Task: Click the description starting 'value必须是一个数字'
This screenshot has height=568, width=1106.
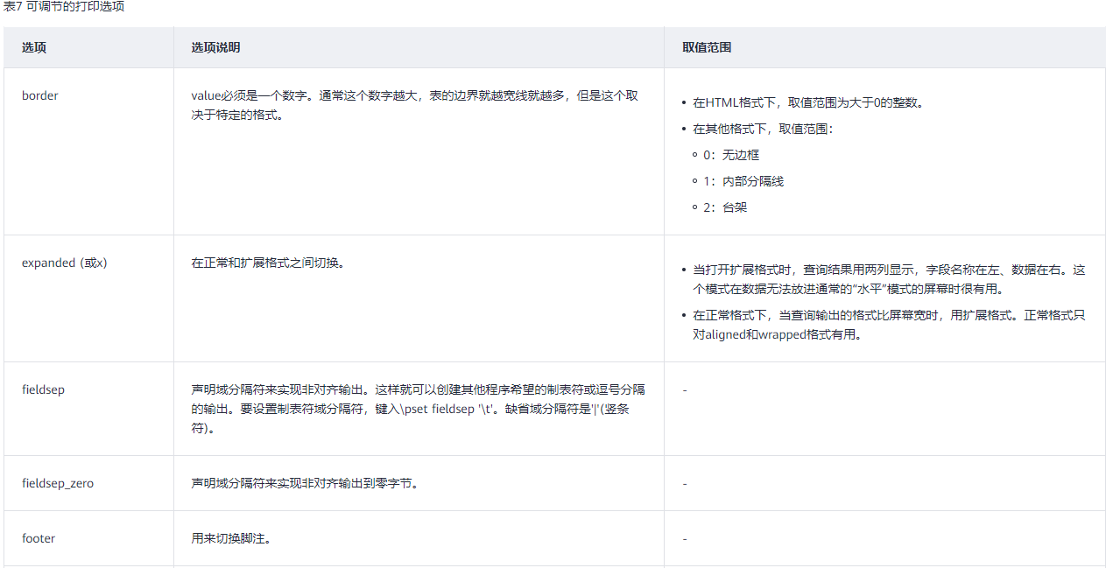Action: click(x=415, y=105)
